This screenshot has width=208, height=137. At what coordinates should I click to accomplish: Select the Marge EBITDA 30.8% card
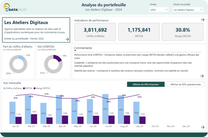[183, 32]
